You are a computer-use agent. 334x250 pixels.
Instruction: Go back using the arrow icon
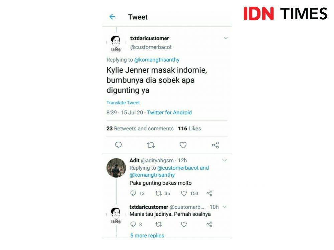[112, 17]
